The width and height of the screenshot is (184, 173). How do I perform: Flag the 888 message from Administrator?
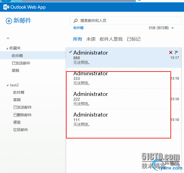177,52
